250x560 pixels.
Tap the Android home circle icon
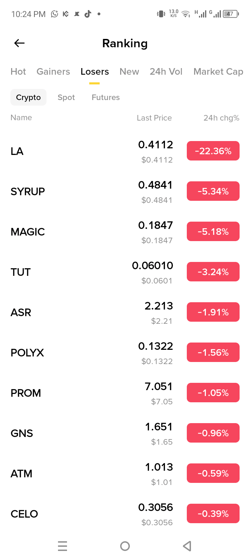coord(125,546)
